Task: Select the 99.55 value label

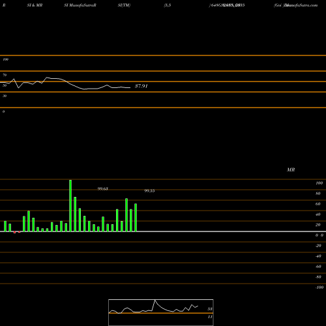Action: point(149,190)
